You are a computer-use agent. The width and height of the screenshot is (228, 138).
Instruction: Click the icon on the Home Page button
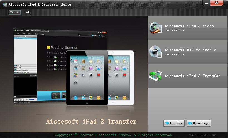coord(190,123)
